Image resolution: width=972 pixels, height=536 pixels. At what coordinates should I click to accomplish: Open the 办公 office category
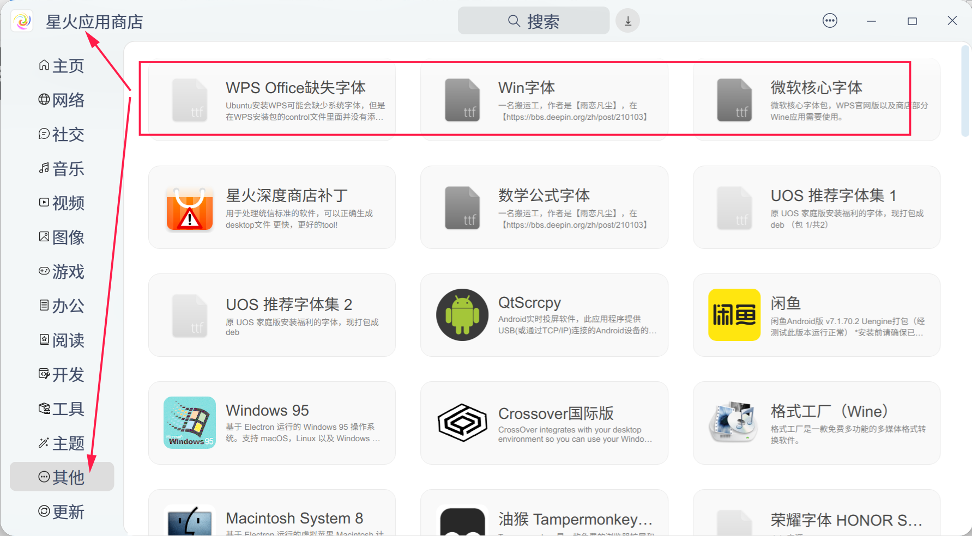coord(62,306)
